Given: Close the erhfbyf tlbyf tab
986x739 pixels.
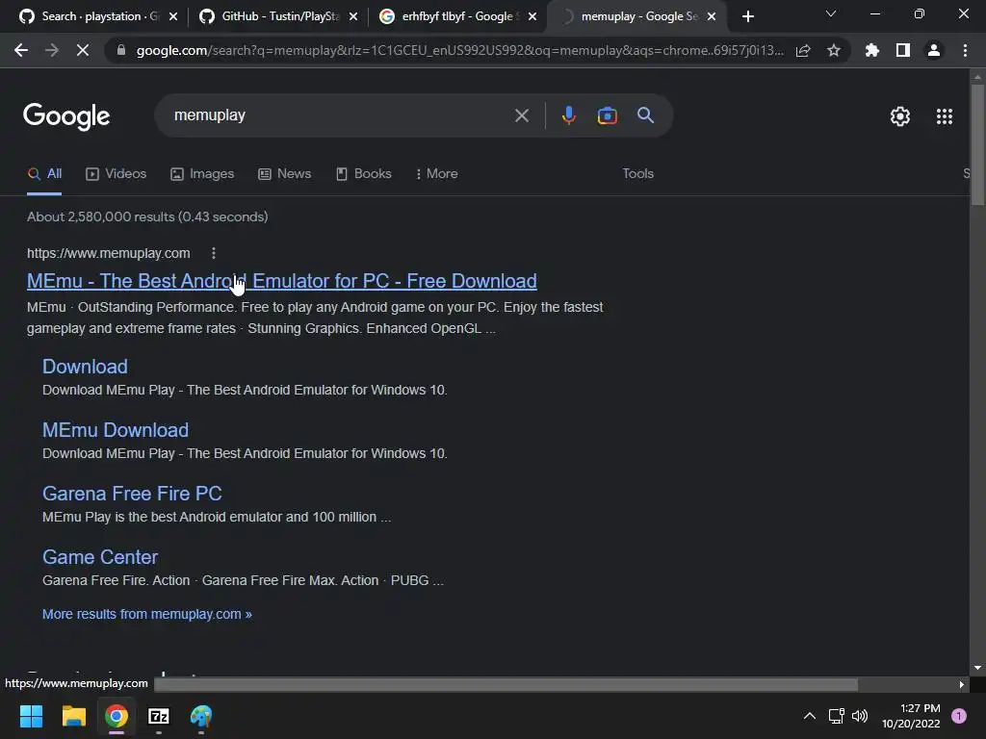Looking at the screenshot, I should coord(532,16).
